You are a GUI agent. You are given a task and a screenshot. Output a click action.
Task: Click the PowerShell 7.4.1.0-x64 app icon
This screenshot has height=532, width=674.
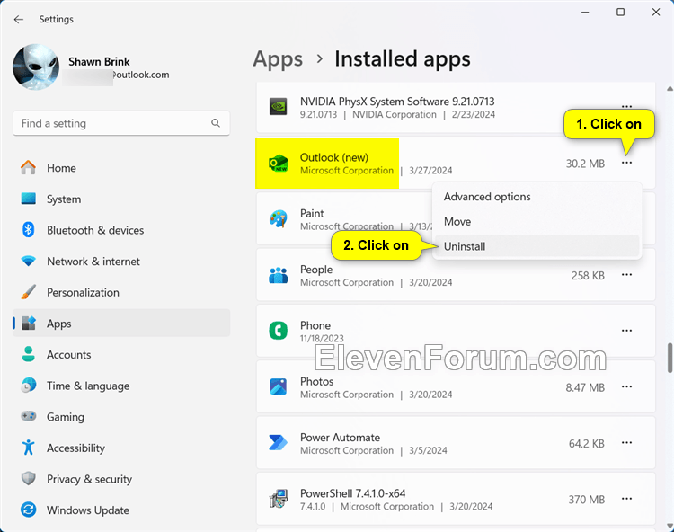[x=278, y=499]
